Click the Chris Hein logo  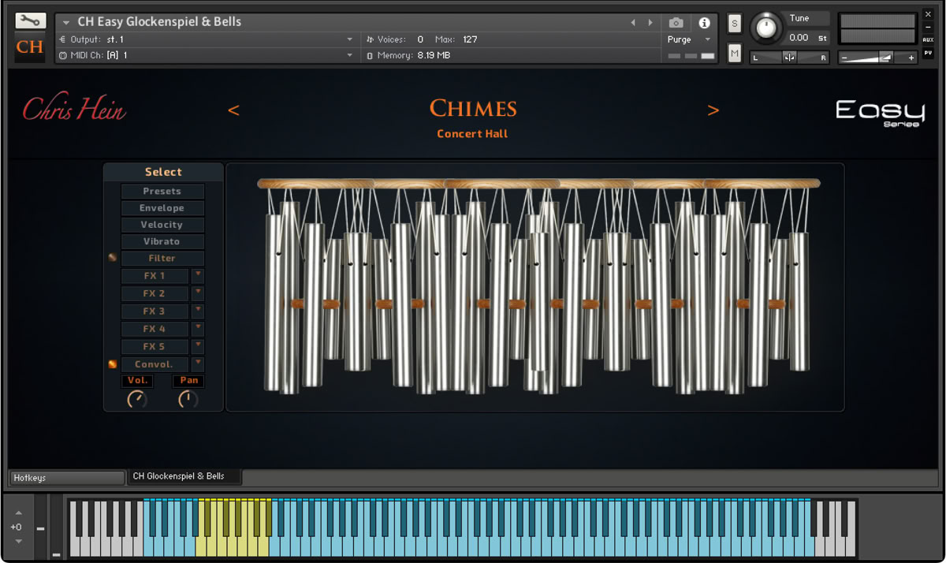click(74, 110)
